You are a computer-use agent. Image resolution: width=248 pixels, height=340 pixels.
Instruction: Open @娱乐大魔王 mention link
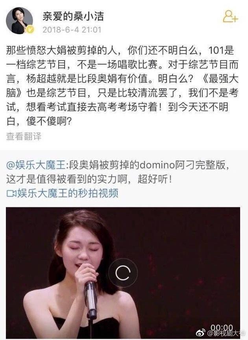[36, 165]
